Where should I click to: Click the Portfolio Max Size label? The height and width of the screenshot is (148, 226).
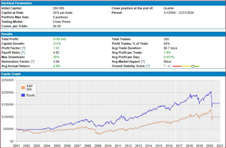point(15,17)
